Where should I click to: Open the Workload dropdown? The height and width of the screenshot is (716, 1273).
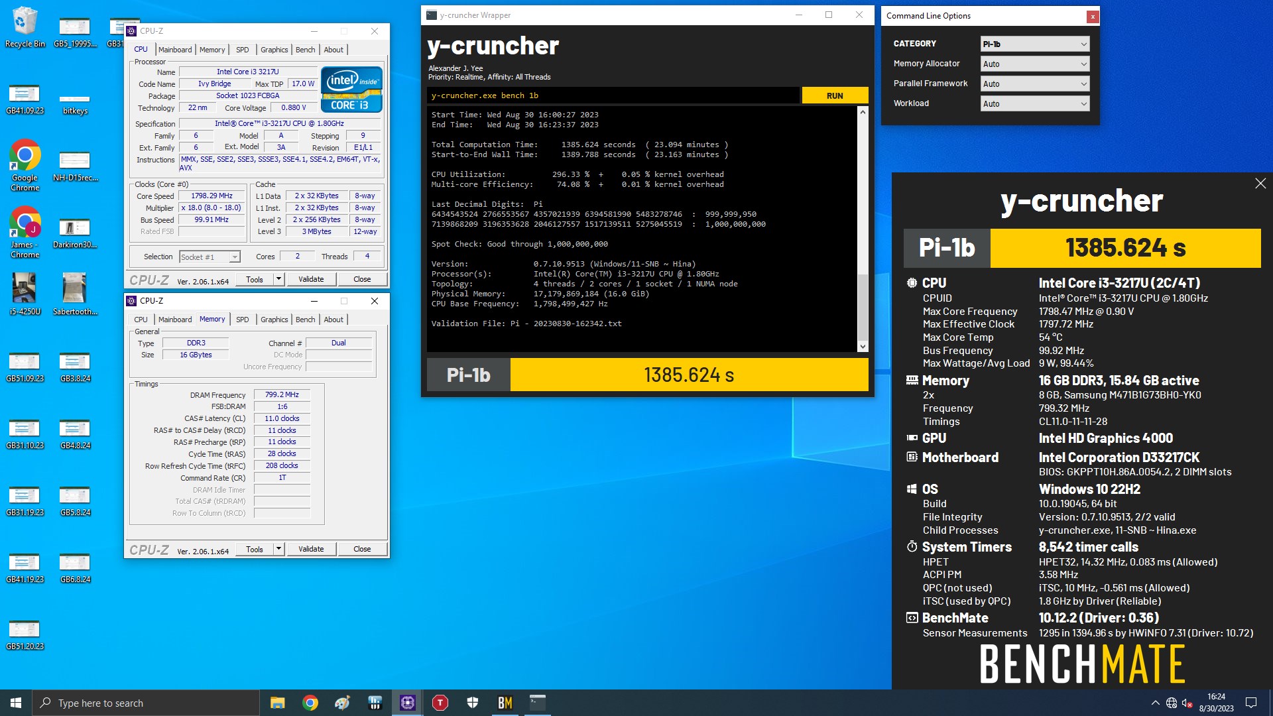coord(1034,103)
